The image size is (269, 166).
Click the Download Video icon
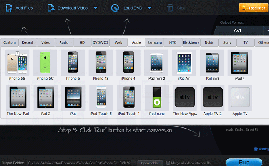click(x=51, y=8)
